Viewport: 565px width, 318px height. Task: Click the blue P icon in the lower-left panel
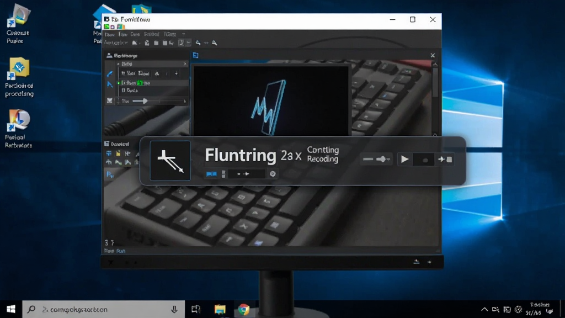[110, 175]
